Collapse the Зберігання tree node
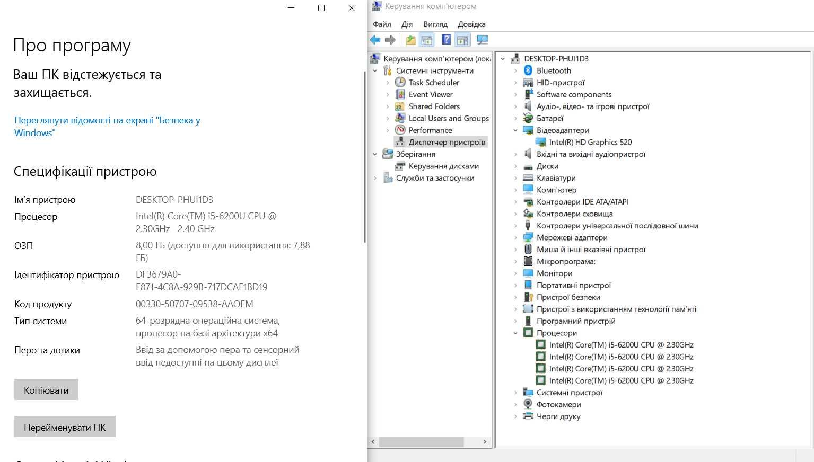 (x=375, y=154)
